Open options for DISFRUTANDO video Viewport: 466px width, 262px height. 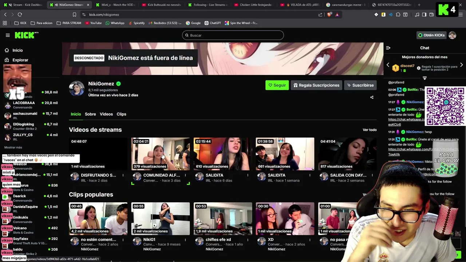[x=123, y=175]
